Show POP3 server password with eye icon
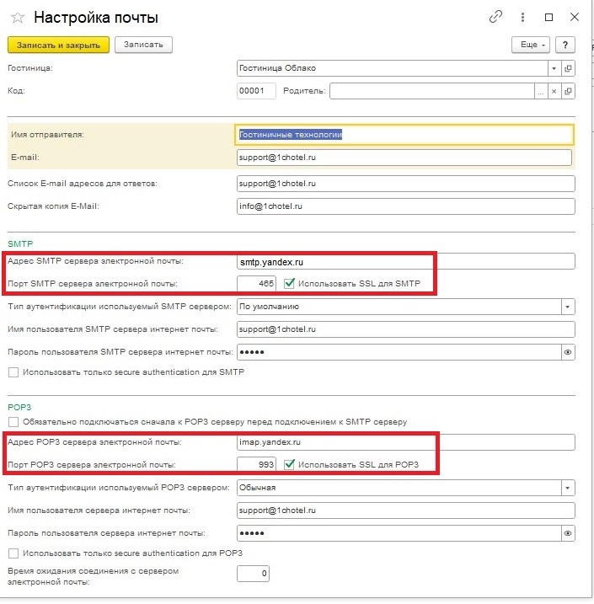 568,533
